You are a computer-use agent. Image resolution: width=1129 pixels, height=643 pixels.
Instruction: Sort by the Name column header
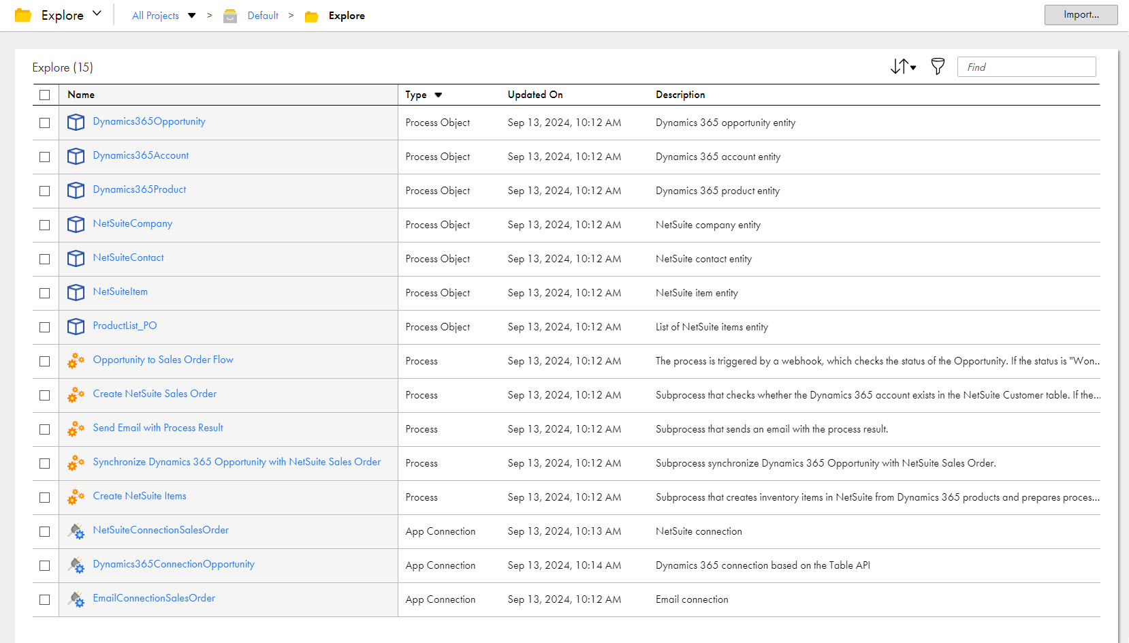pyautogui.click(x=81, y=95)
